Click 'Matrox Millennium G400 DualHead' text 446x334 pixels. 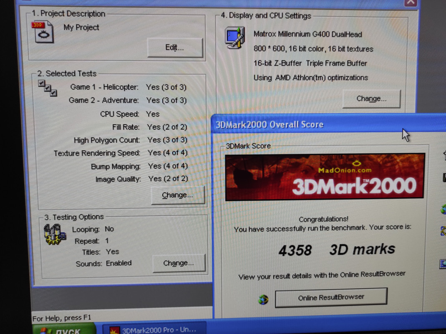click(307, 35)
